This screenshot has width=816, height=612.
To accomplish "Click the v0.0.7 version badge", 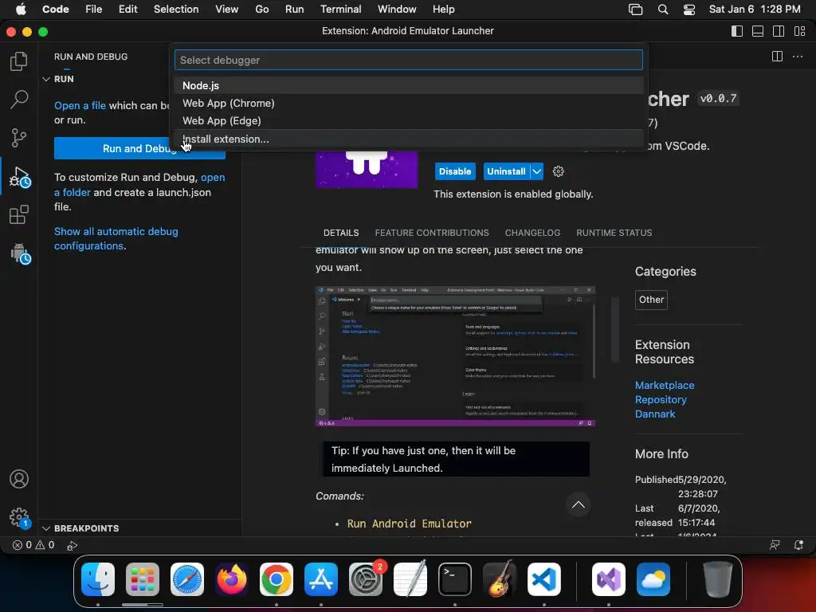I will [x=718, y=98].
